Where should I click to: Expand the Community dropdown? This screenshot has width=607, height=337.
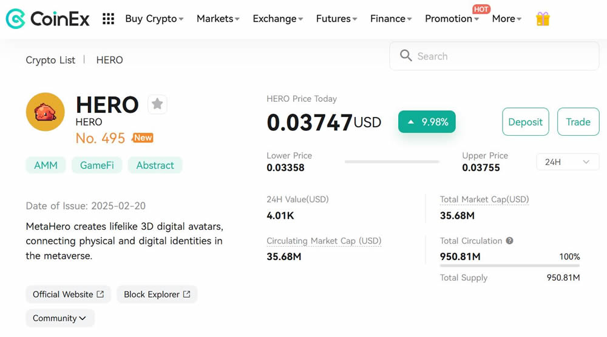59,318
